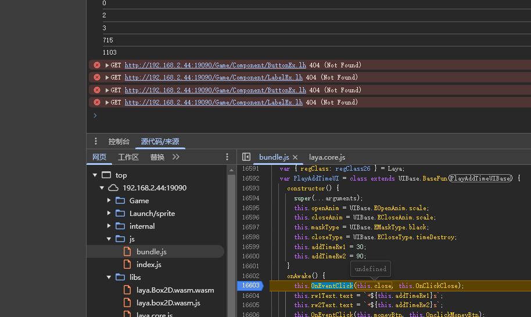Add a breakpoint at line 16595
The height and width of the screenshot is (317, 531).
[x=250, y=208]
